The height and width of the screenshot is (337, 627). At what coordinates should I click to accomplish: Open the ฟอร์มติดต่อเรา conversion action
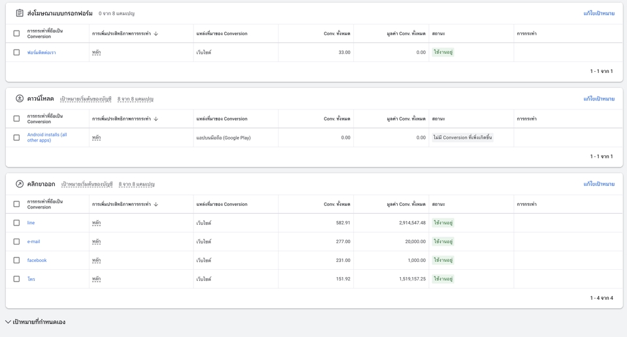coord(41,52)
